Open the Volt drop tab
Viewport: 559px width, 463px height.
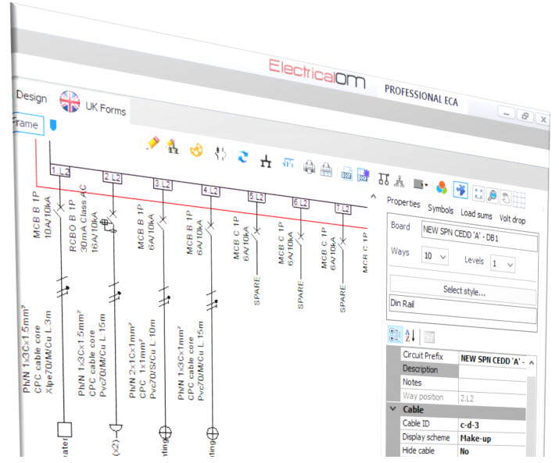click(512, 219)
